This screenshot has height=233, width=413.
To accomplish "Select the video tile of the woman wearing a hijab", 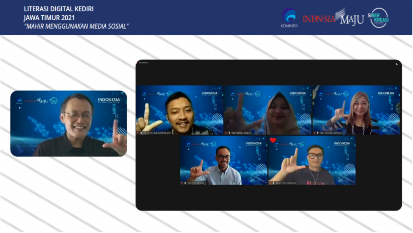I will point(268,109).
